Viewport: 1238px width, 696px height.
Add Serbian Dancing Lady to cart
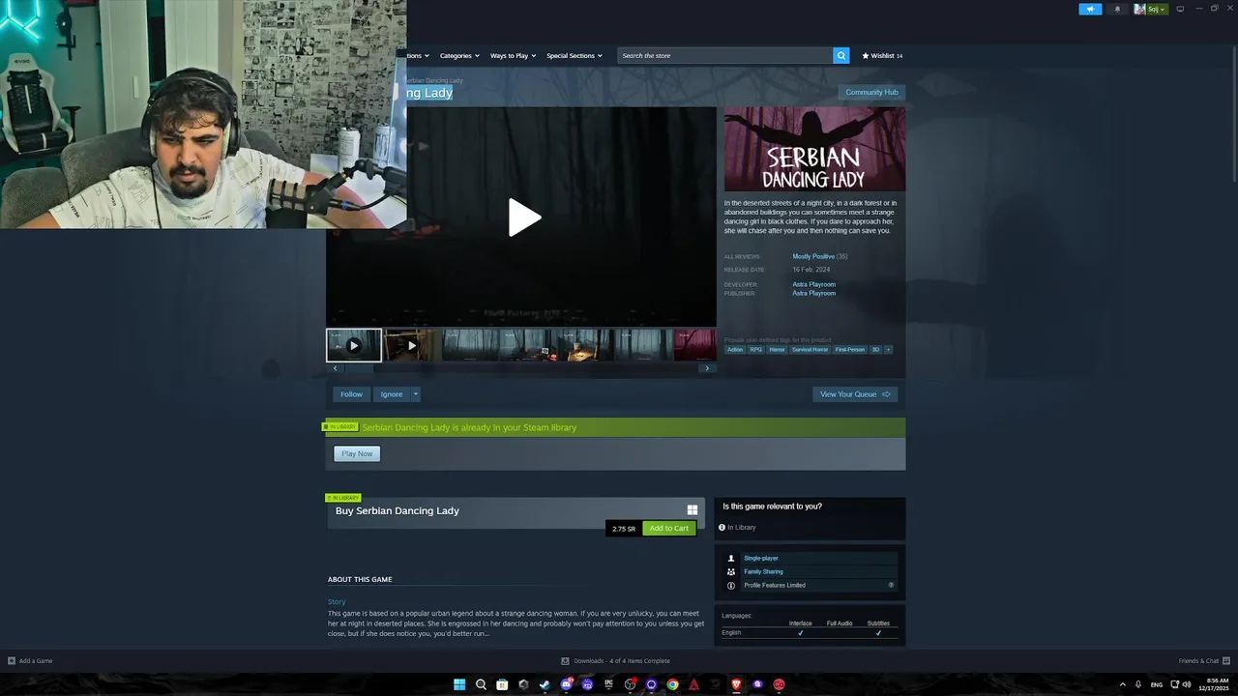669,528
